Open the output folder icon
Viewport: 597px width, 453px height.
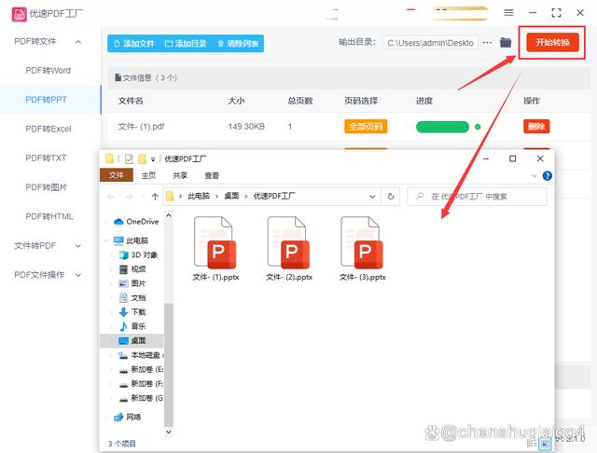pos(506,43)
